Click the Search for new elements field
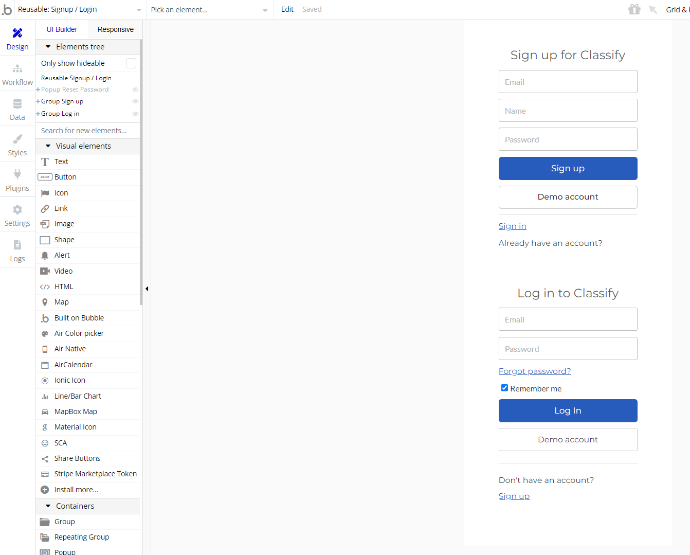690x555 pixels. click(x=88, y=131)
